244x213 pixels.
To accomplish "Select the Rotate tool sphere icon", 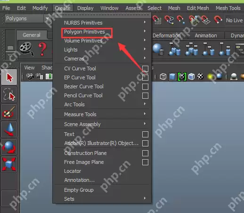I will tap(9, 147).
